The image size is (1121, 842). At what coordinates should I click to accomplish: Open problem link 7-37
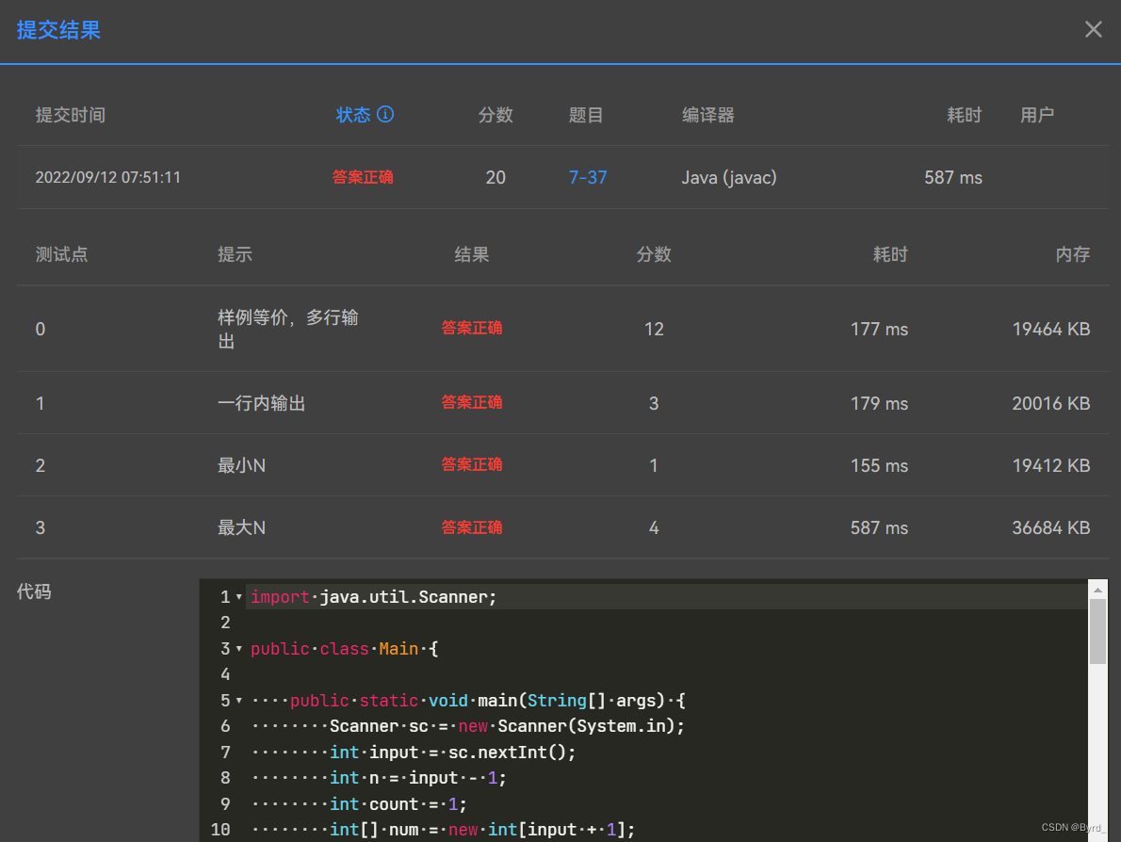pos(588,177)
